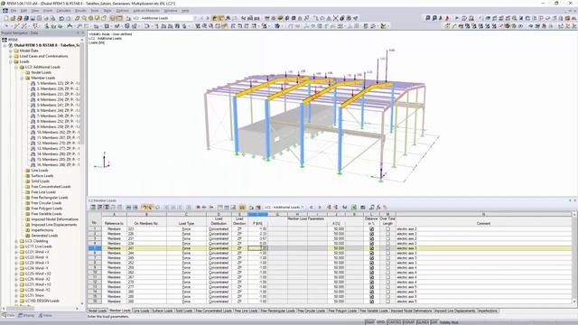Pin the Project Navigator panel
Screen dimensions: 578x325
tap(78, 32)
